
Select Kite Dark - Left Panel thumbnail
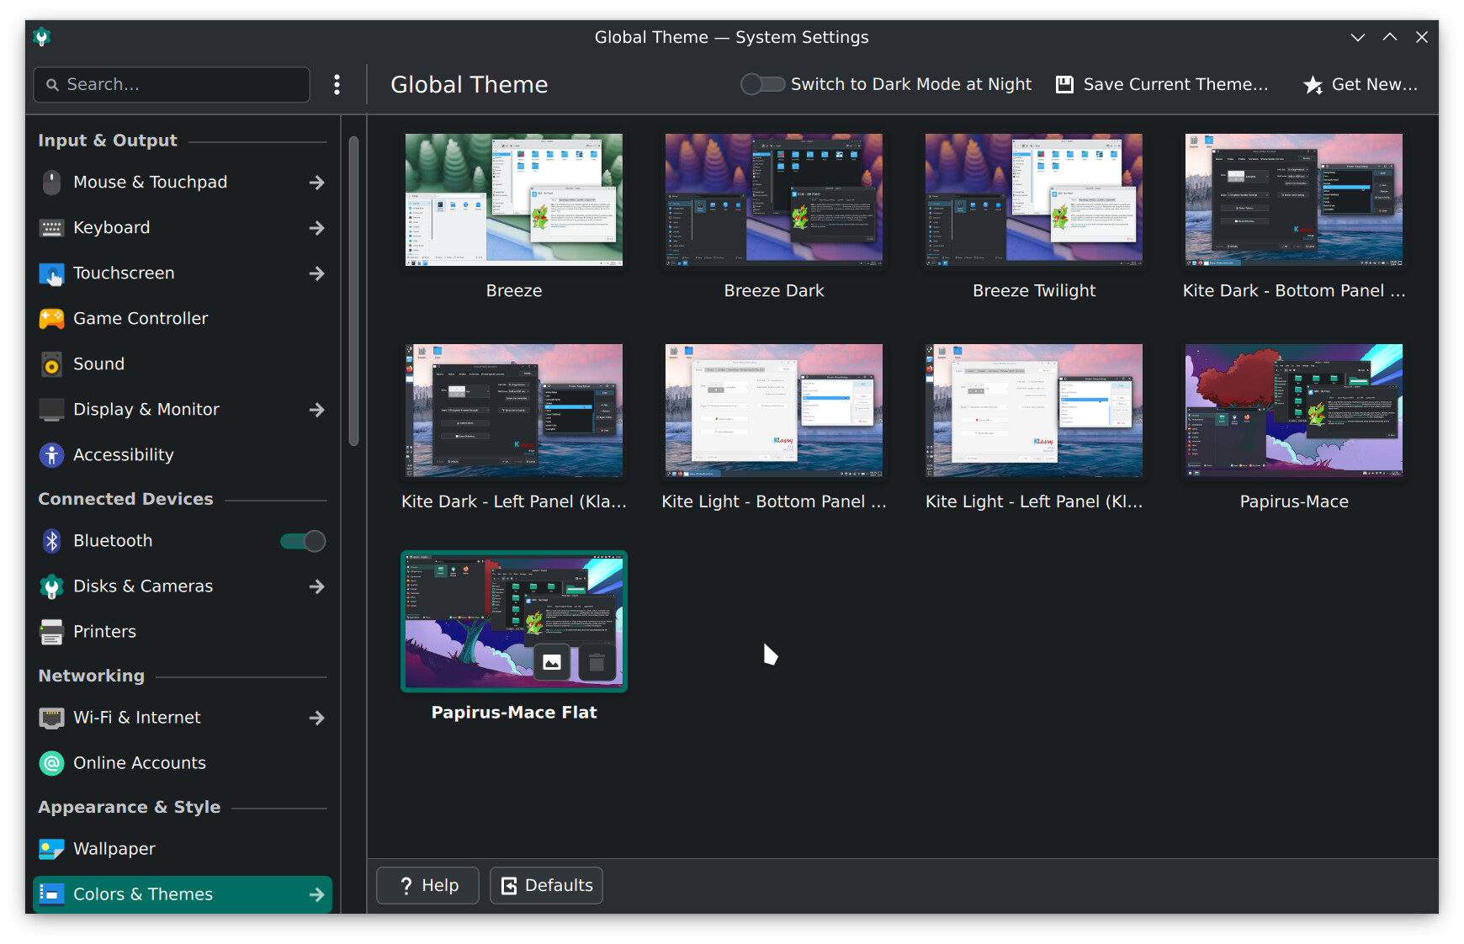pyautogui.click(x=514, y=411)
